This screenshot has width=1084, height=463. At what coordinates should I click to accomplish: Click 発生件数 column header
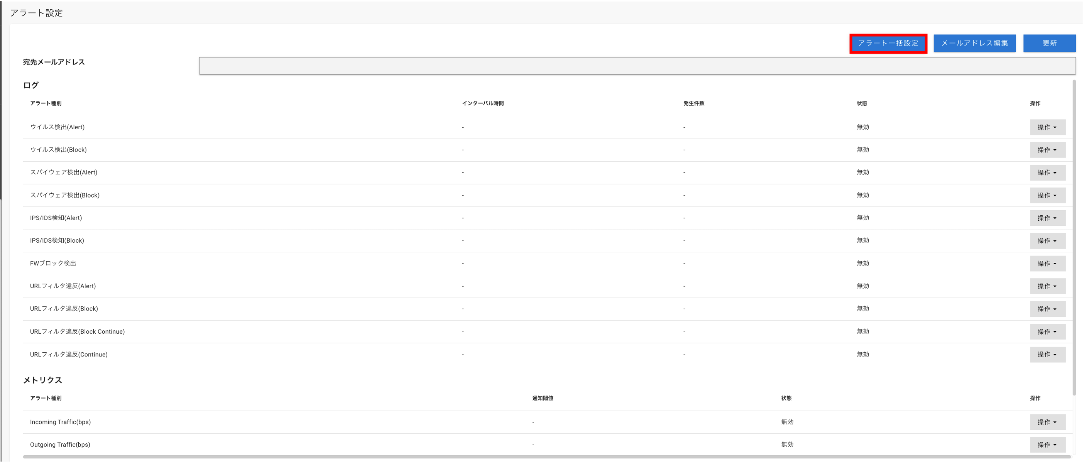point(693,103)
